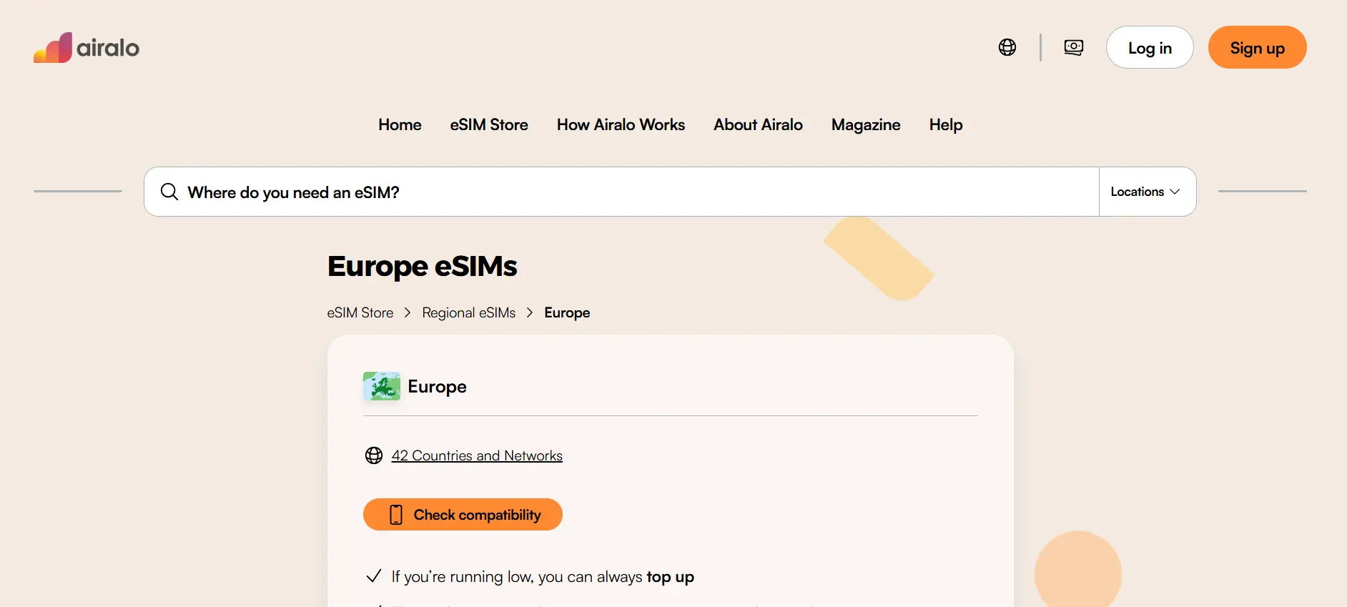This screenshot has height=607, width=1347.
Task: Click the eSIM Store breadcrumb link
Action: 360,312
